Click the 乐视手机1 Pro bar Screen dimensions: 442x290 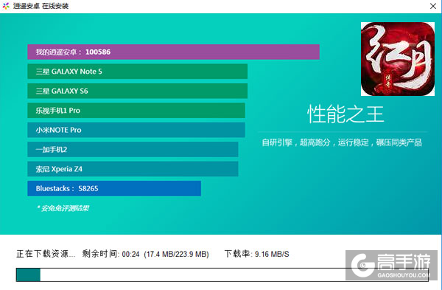coord(136,111)
